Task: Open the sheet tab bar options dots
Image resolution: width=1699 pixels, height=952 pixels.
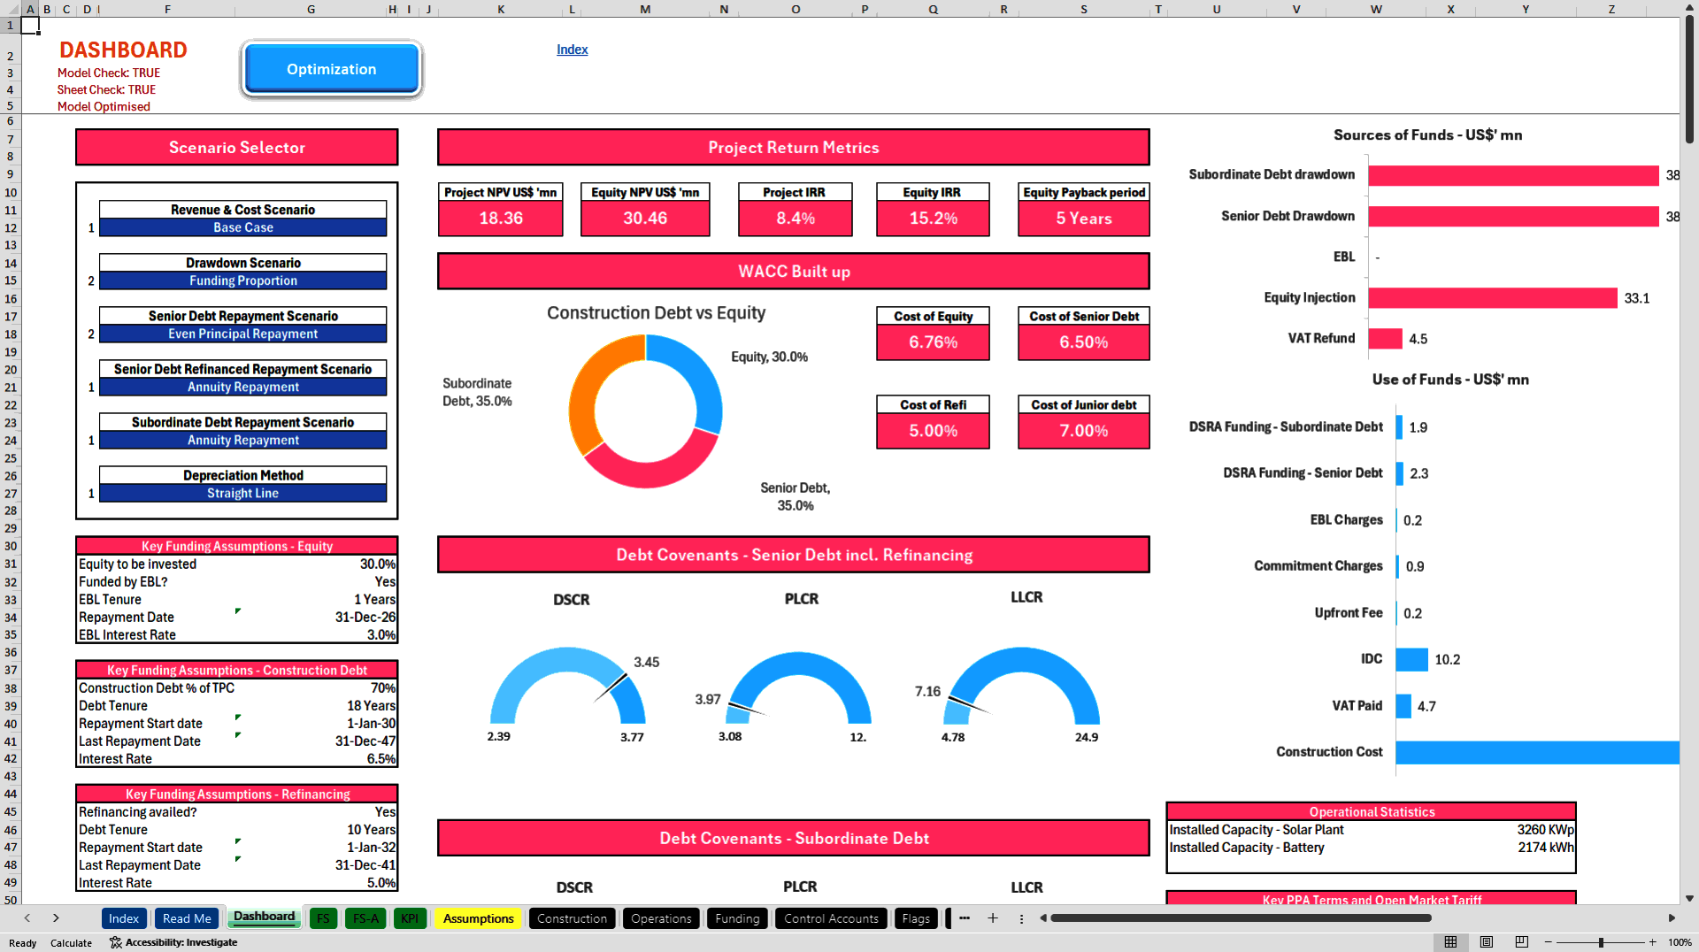Action: coord(1021,918)
